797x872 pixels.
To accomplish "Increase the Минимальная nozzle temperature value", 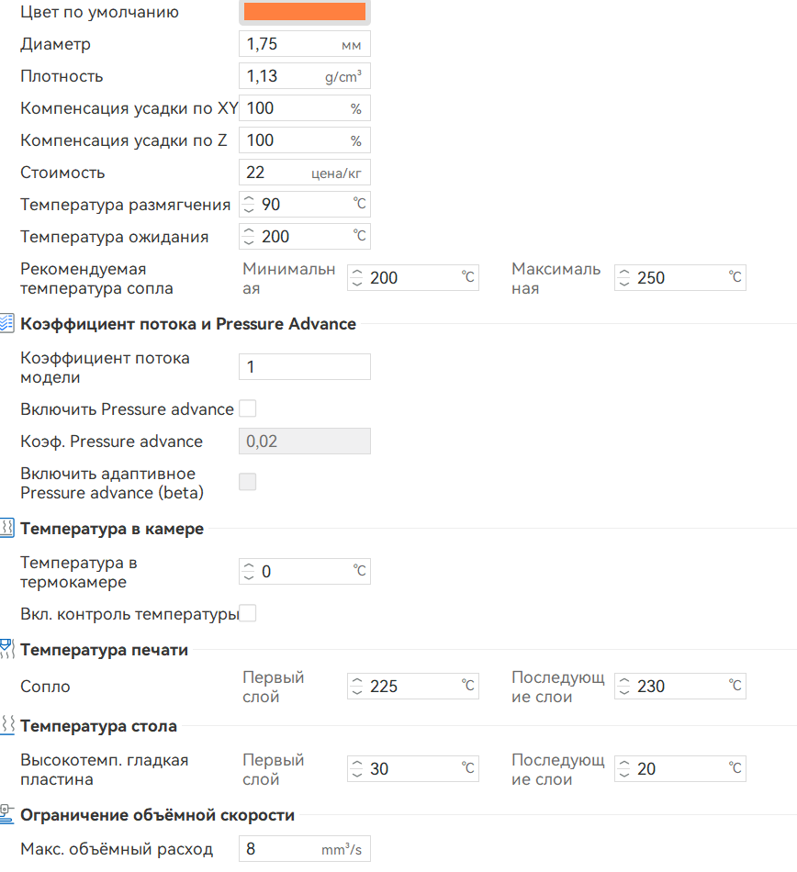I will pyautogui.click(x=356, y=272).
